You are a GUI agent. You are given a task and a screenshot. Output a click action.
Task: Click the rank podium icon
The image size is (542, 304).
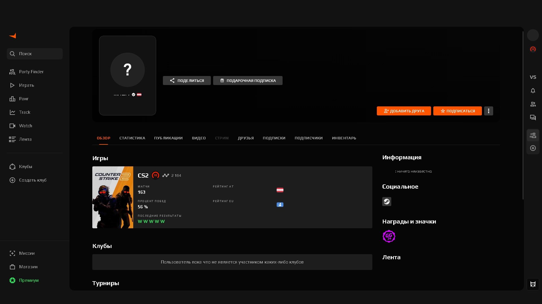click(x=12, y=99)
